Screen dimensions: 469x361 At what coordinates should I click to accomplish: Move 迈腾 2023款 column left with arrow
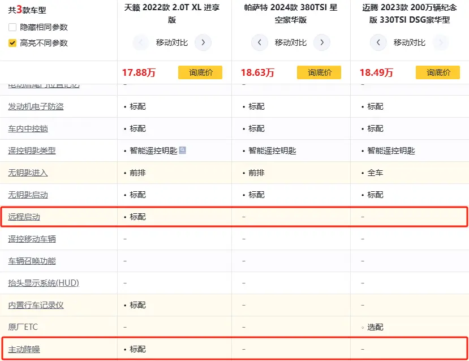pos(378,42)
